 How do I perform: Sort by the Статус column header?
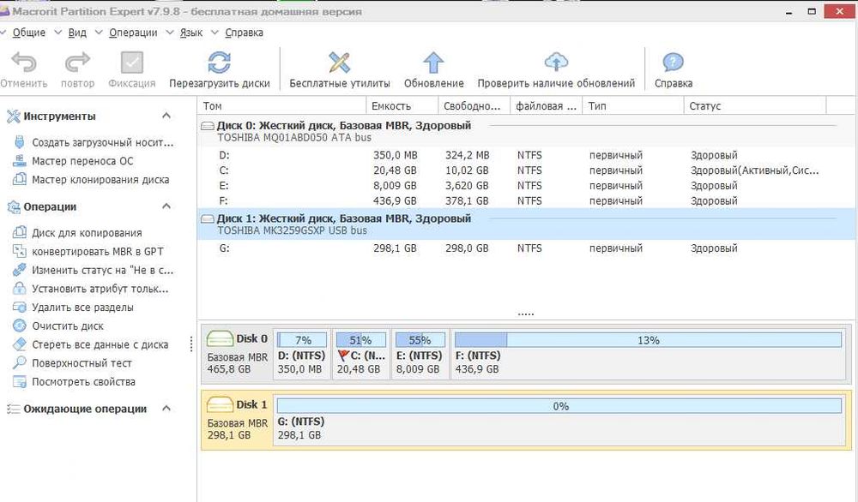754,106
